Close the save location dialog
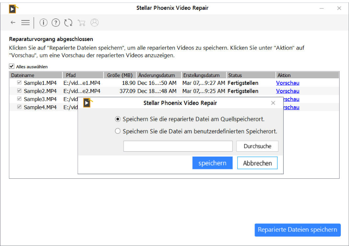Viewport: 349px width, 246px height. click(x=273, y=103)
